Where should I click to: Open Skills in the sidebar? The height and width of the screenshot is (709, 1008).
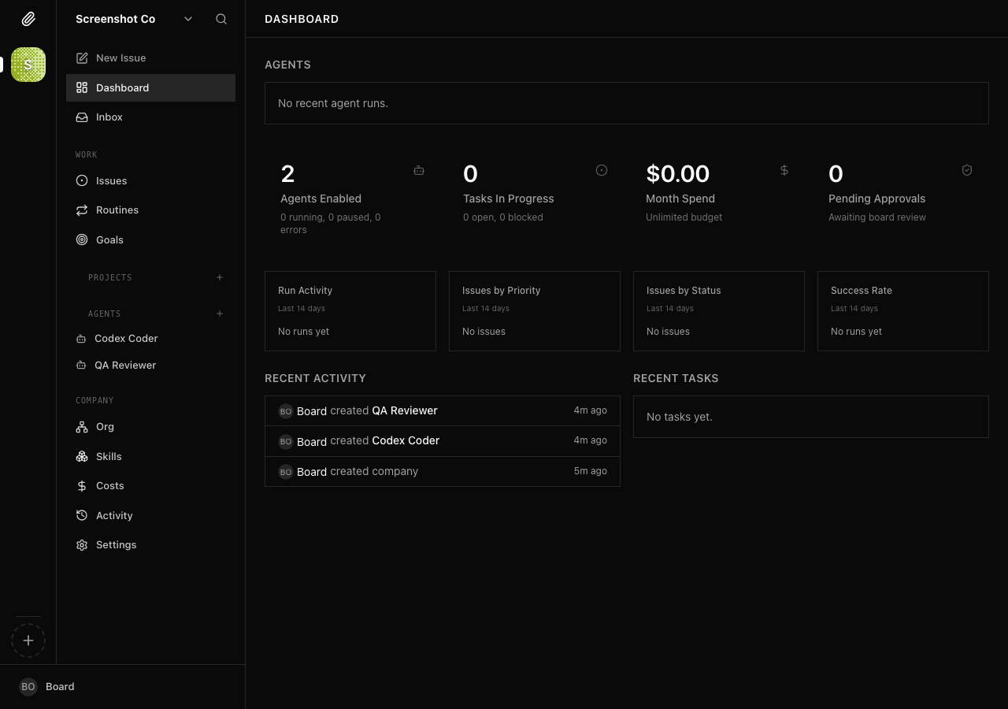point(150,457)
